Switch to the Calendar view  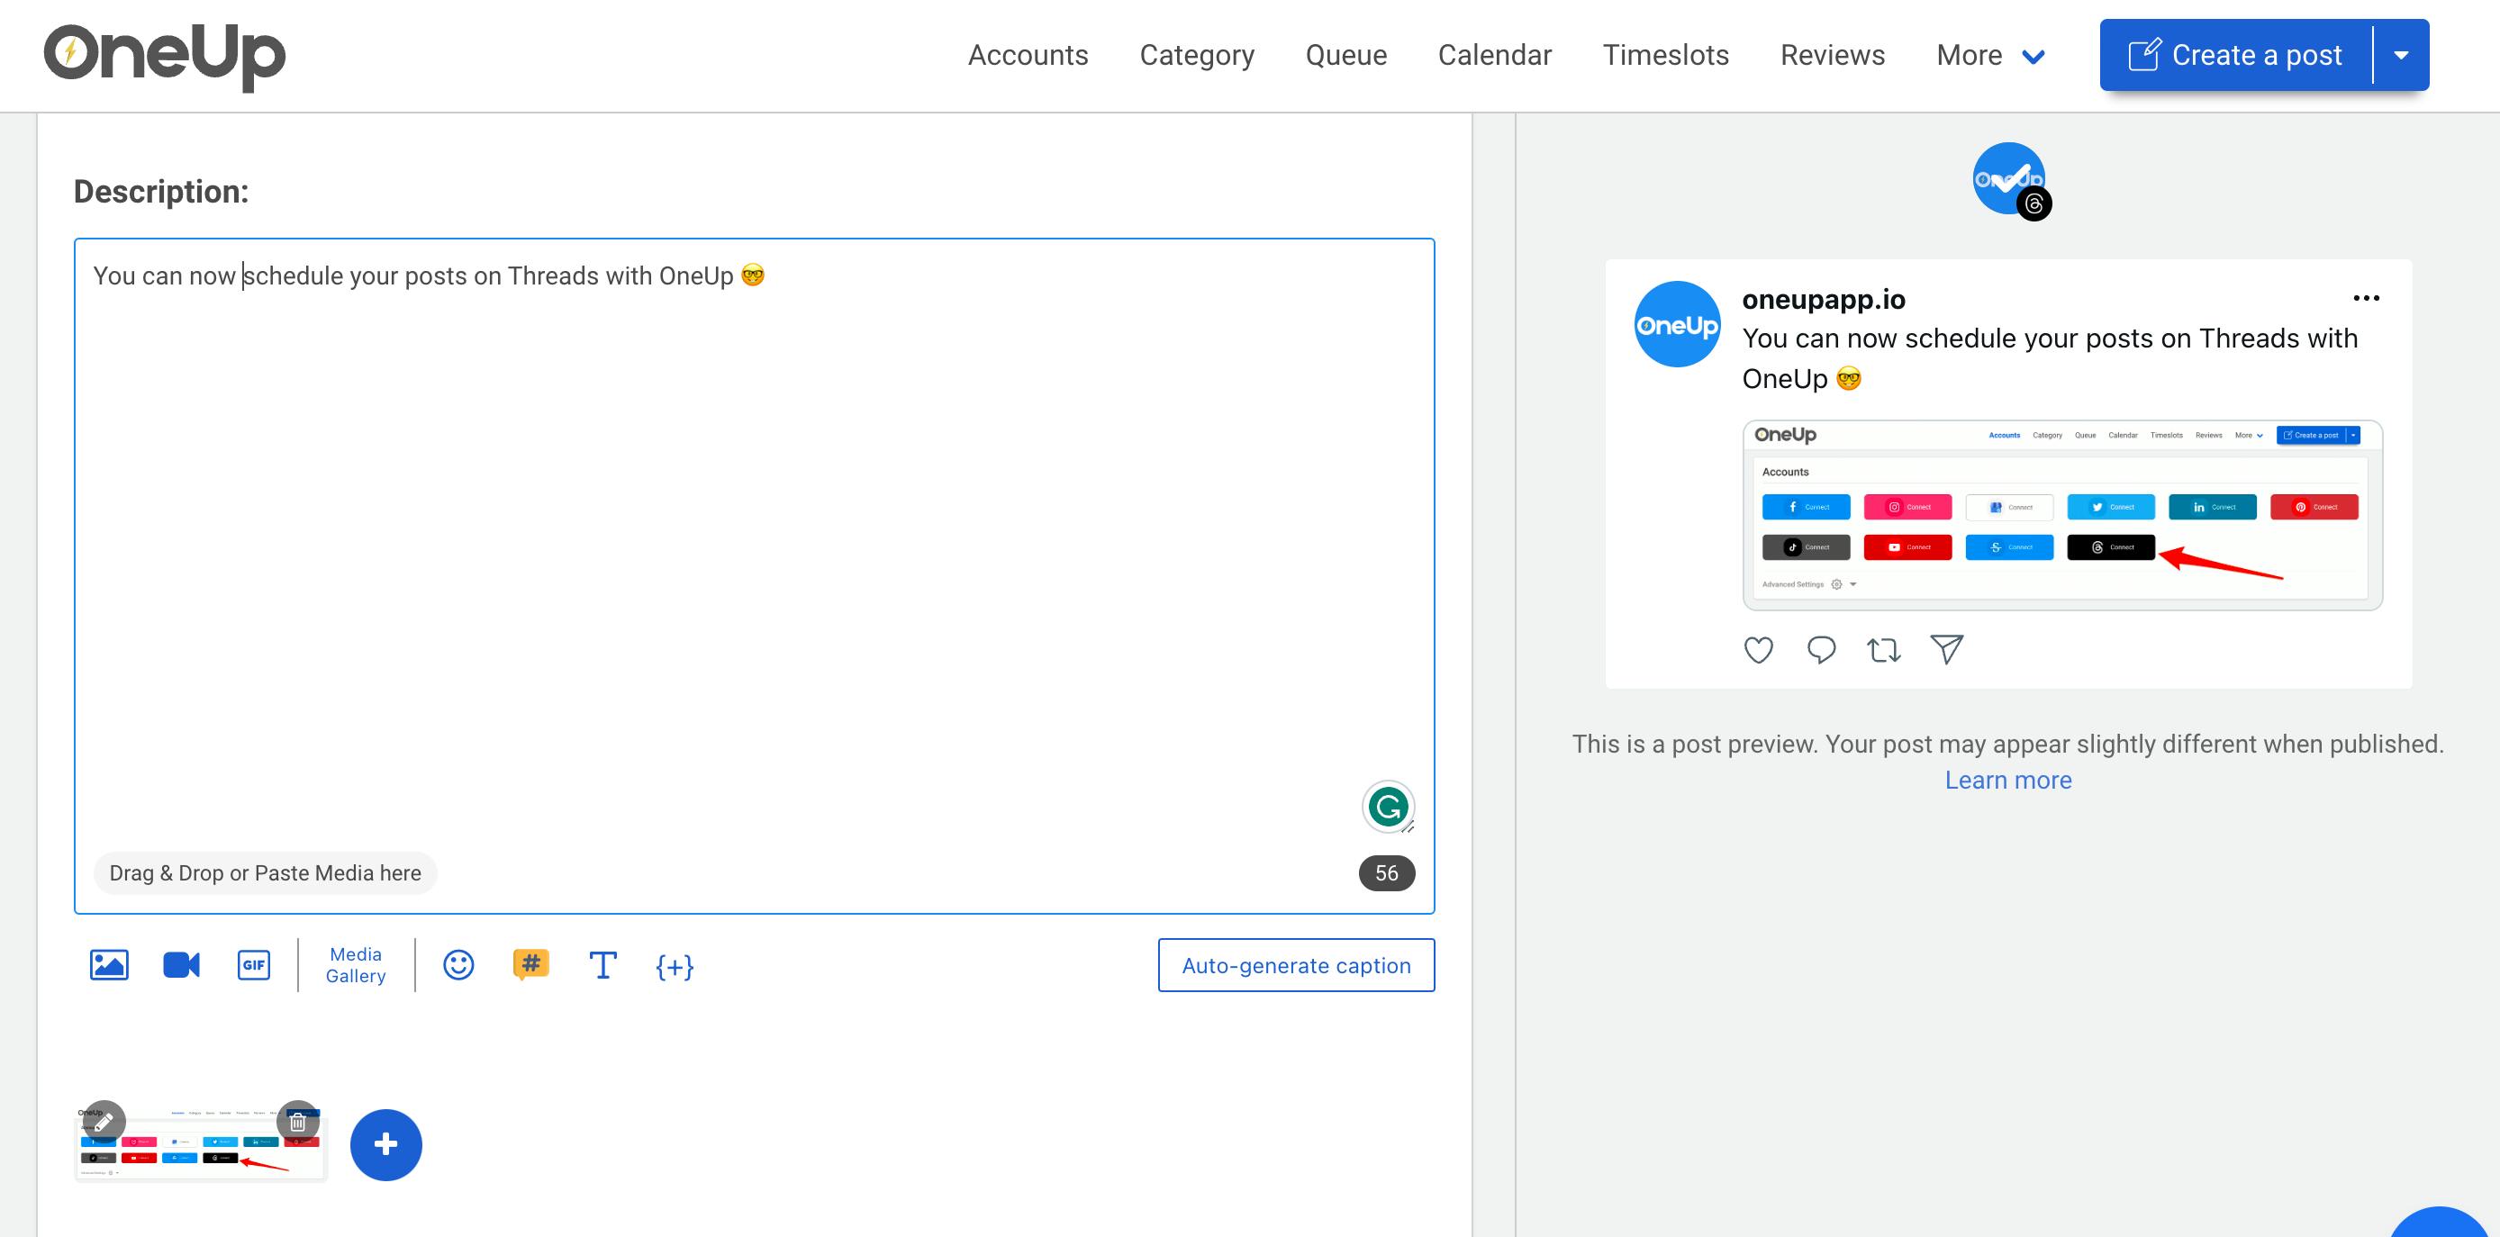[1495, 55]
